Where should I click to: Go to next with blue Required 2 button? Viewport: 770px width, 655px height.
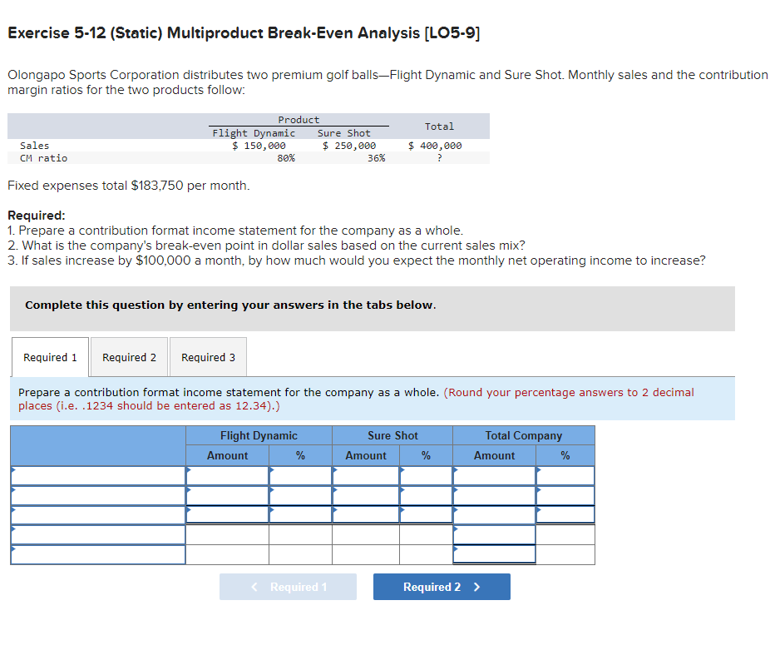click(442, 587)
